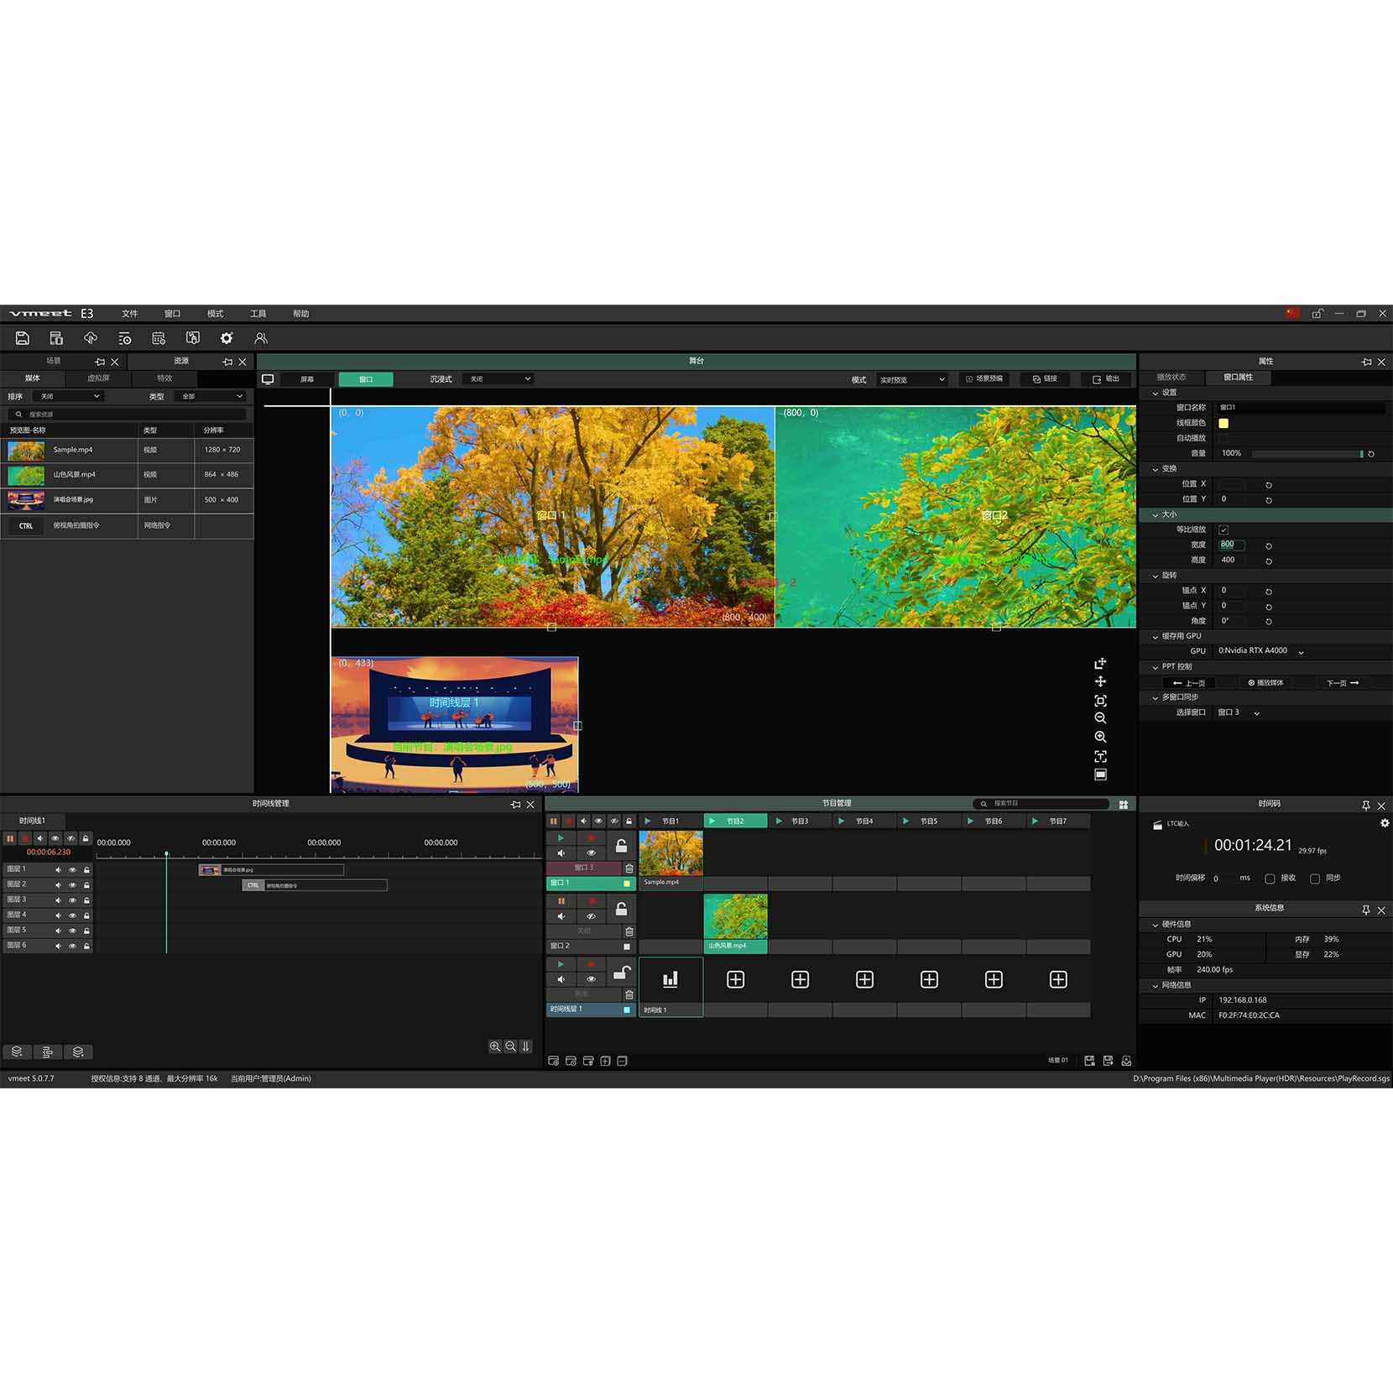Open settings with the gear icon

coord(227,338)
